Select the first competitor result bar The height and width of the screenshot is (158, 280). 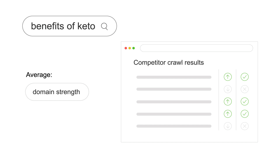tap(174, 77)
